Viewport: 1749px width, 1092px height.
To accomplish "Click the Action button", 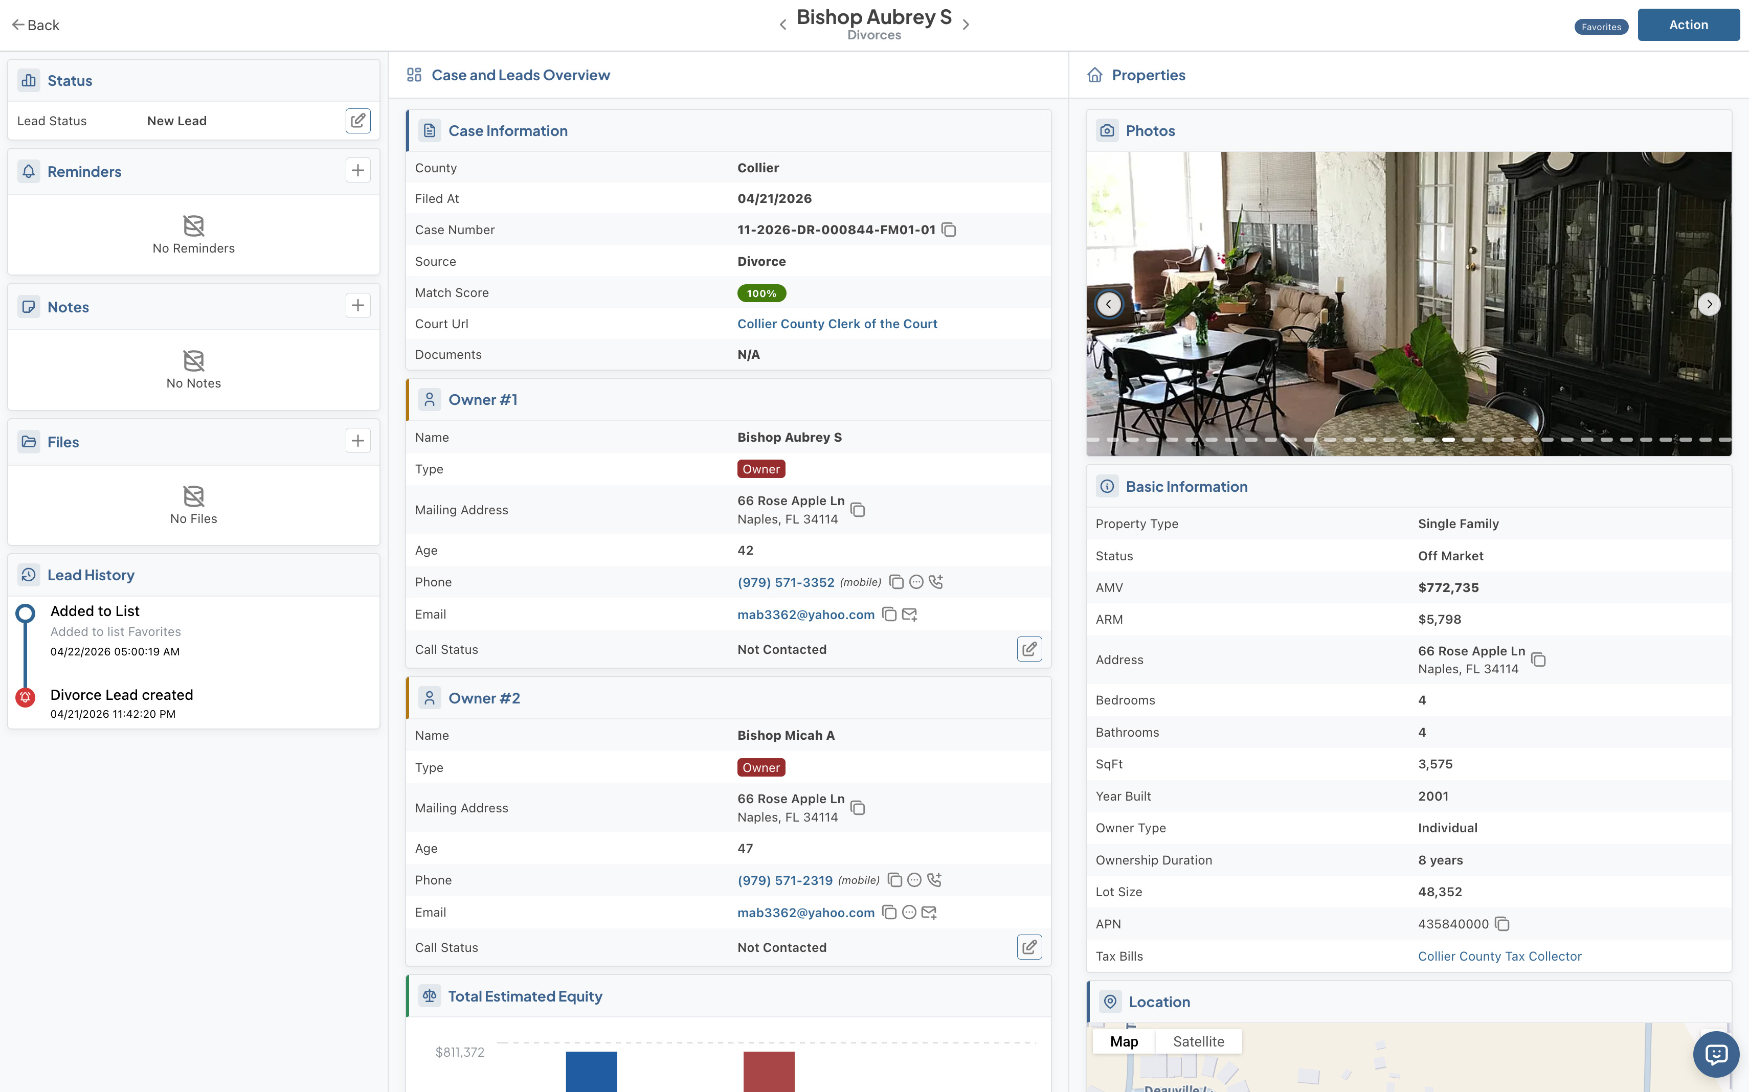I will pos(1688,25).
